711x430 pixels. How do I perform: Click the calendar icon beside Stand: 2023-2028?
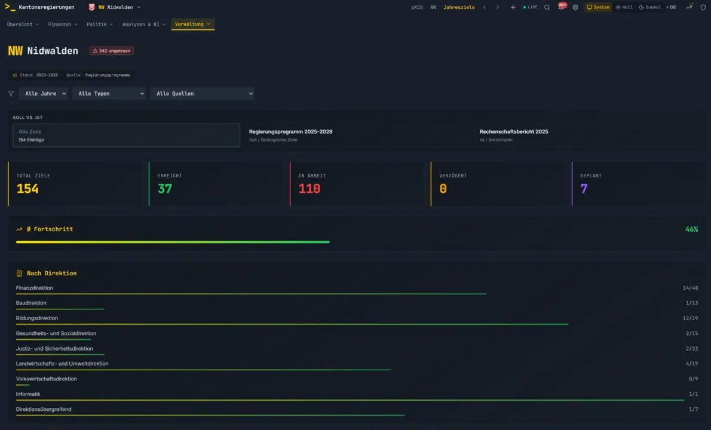click(x=14, y=75)
